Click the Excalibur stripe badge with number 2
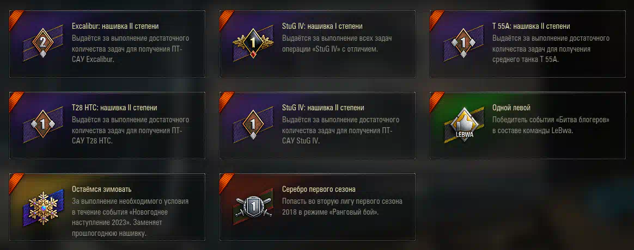The image size is (634, 250). (43, 43)
